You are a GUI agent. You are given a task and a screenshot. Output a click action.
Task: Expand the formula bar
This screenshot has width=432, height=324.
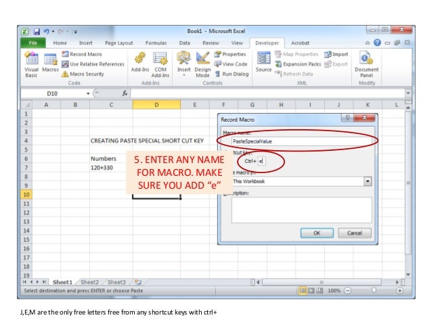pos(408,93)
